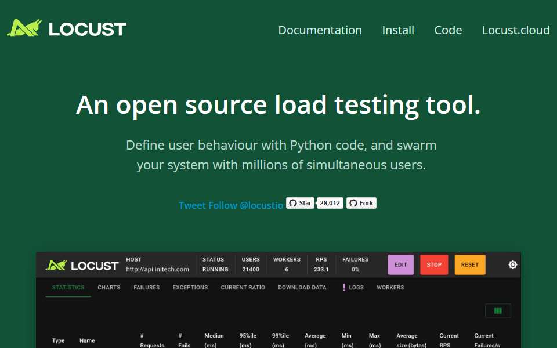
Task: Click the green table columns icon
Action: [498, 311]
